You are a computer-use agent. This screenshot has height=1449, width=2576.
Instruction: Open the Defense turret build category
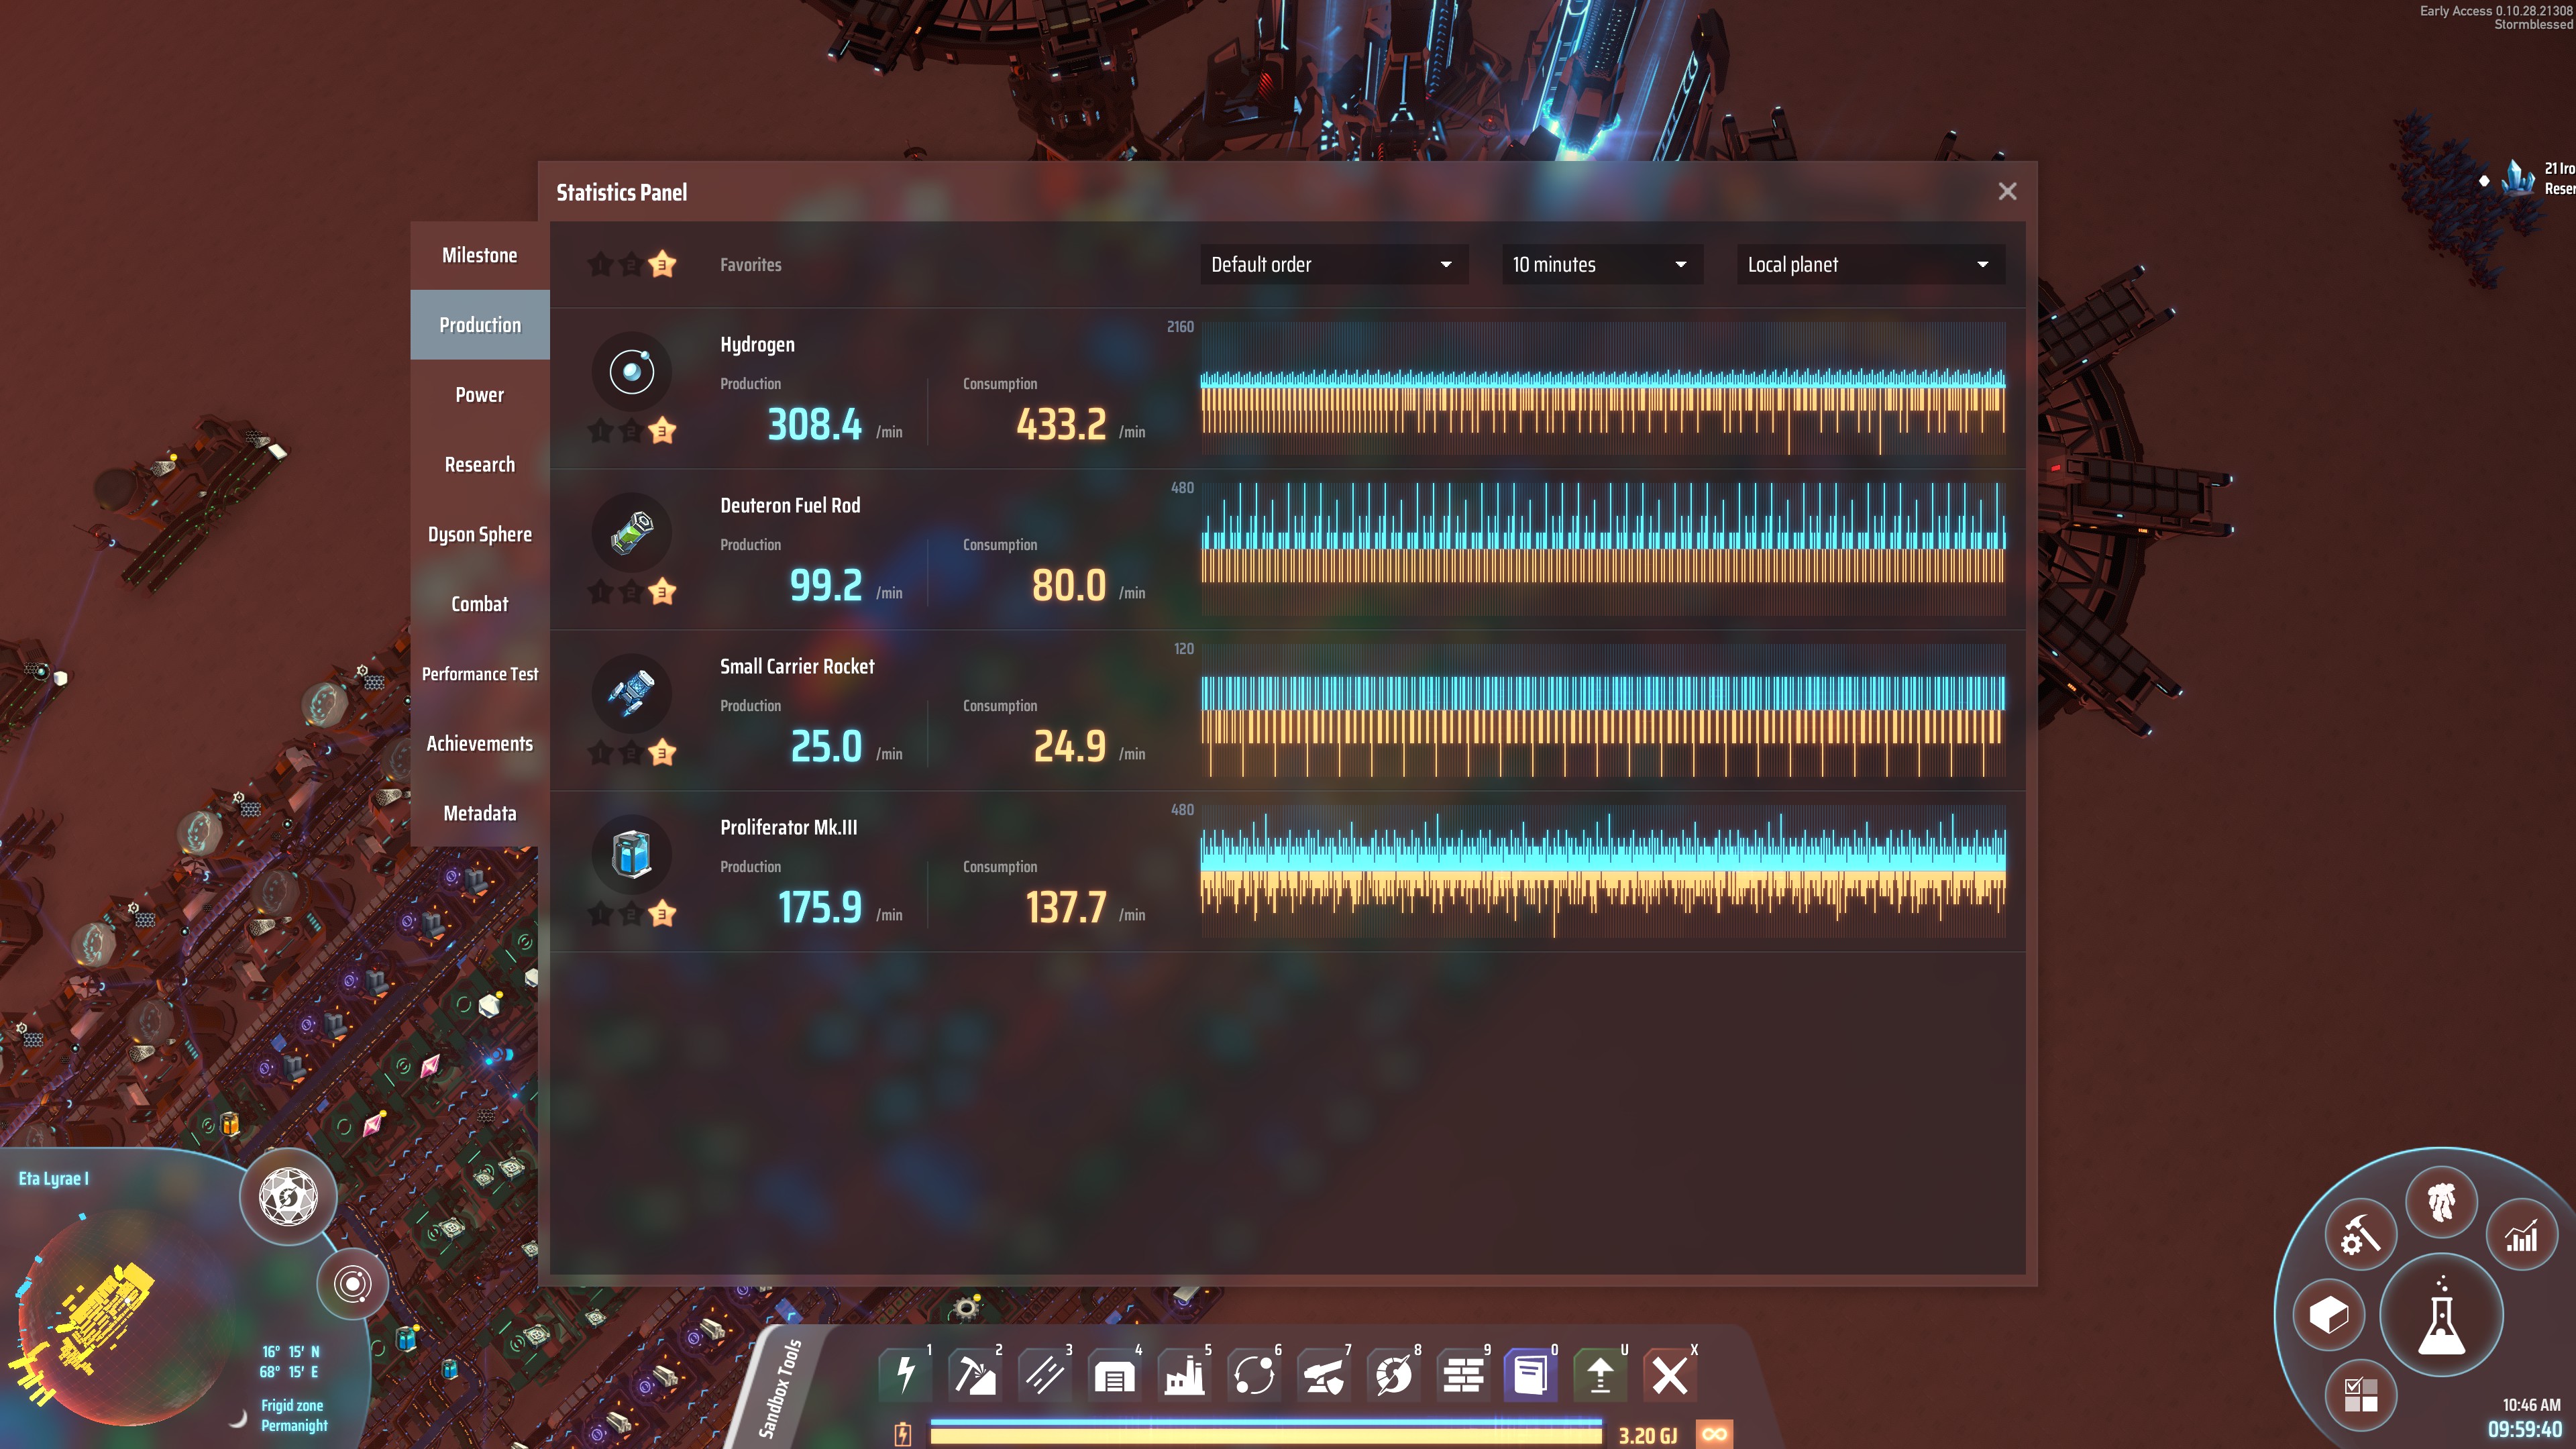coord(1324,1375)
